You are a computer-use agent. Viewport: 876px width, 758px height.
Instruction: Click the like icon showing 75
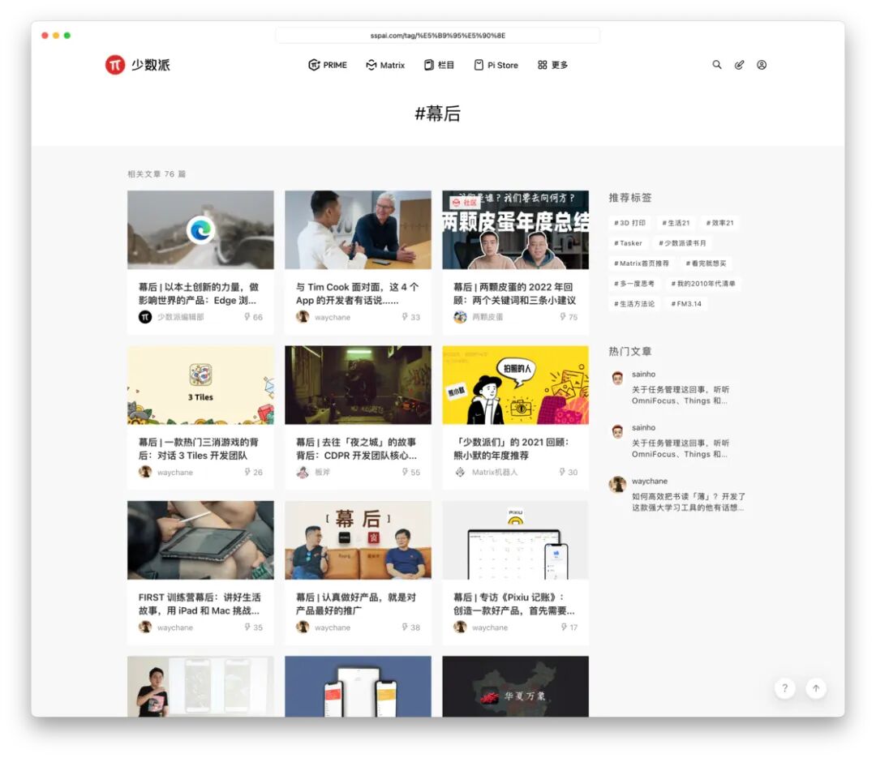(x=563, y=317)
